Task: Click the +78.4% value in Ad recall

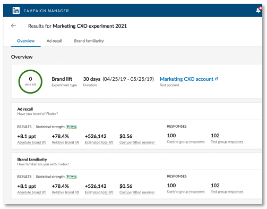Action: click(60, 136)
